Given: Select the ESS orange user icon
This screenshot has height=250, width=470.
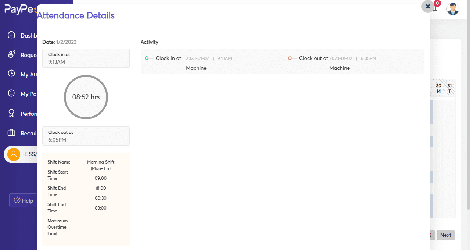Looking at the screenshot, I should coord(14,154).
